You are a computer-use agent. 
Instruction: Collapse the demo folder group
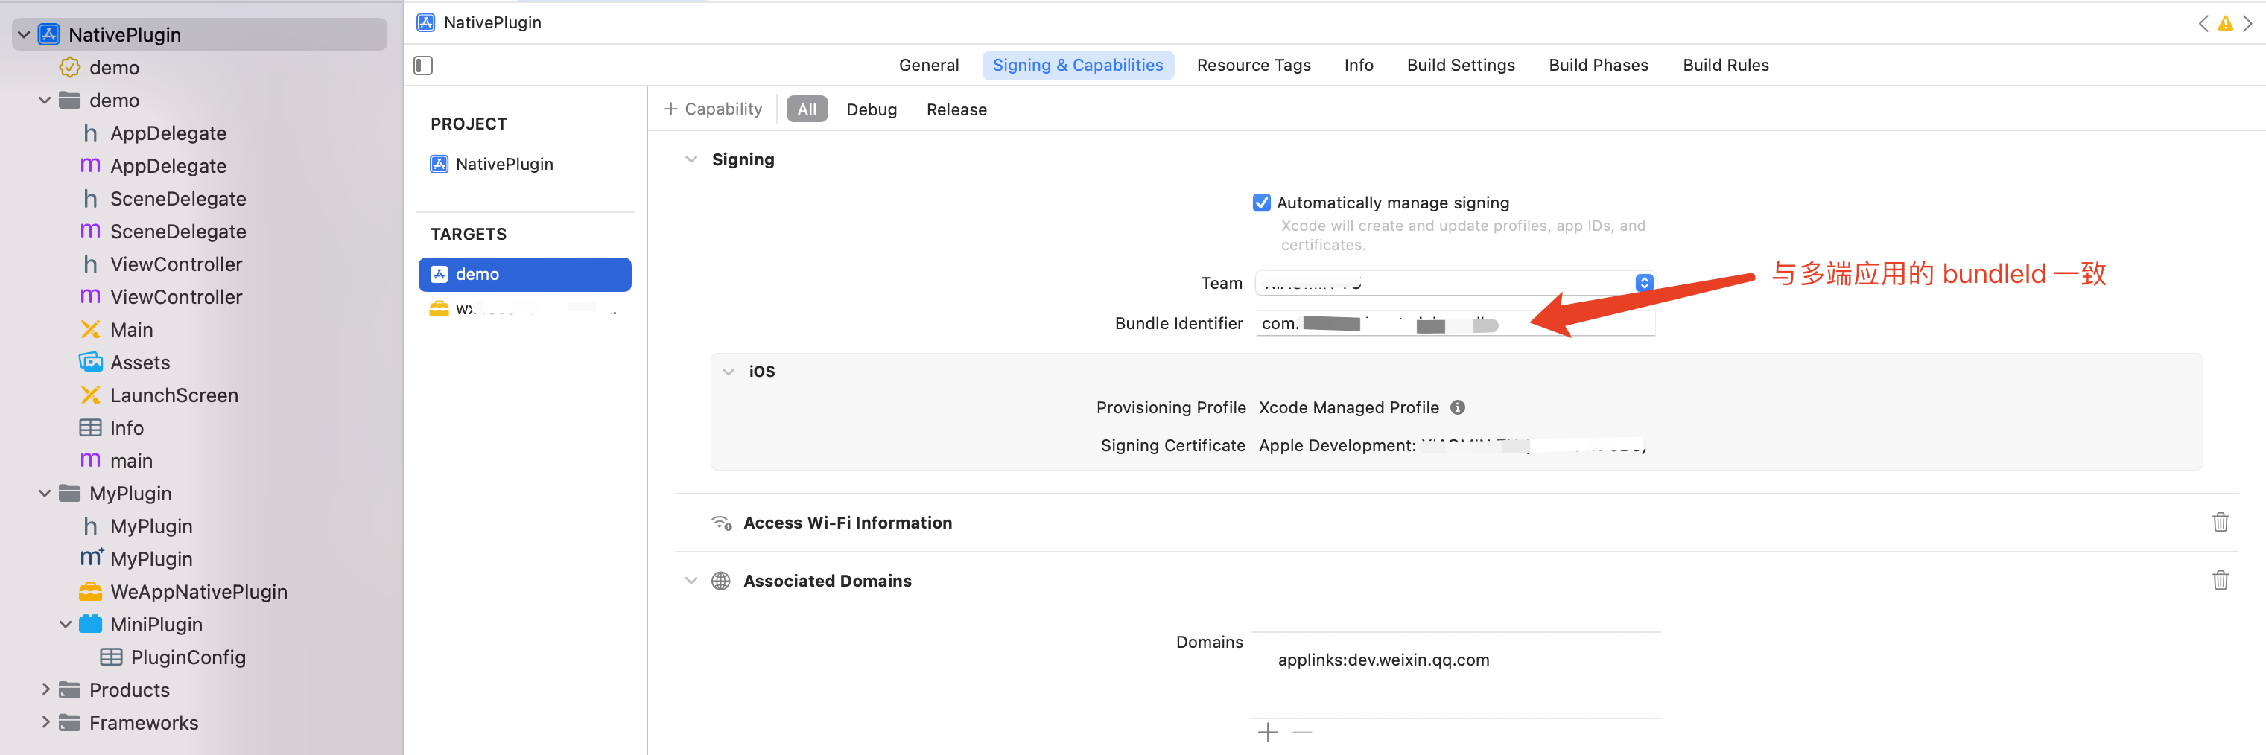[x=45, y=101]
